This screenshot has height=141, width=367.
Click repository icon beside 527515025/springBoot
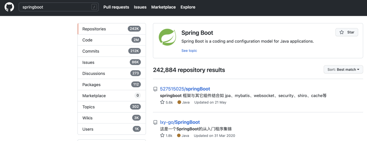click(155, 89)
